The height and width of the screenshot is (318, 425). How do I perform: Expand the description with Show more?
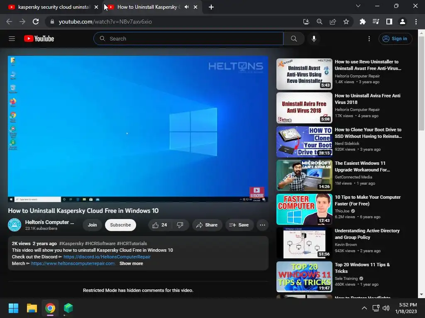pos(131,263)
